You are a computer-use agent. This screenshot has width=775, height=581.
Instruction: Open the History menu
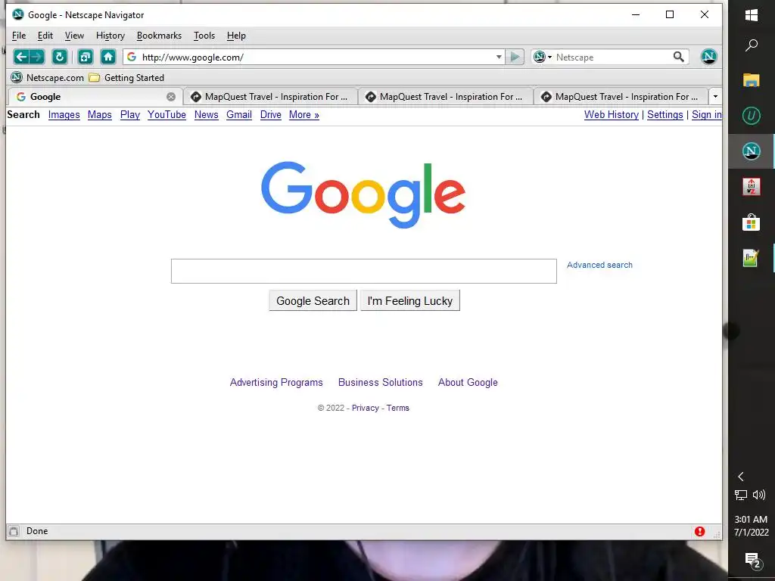110,36
